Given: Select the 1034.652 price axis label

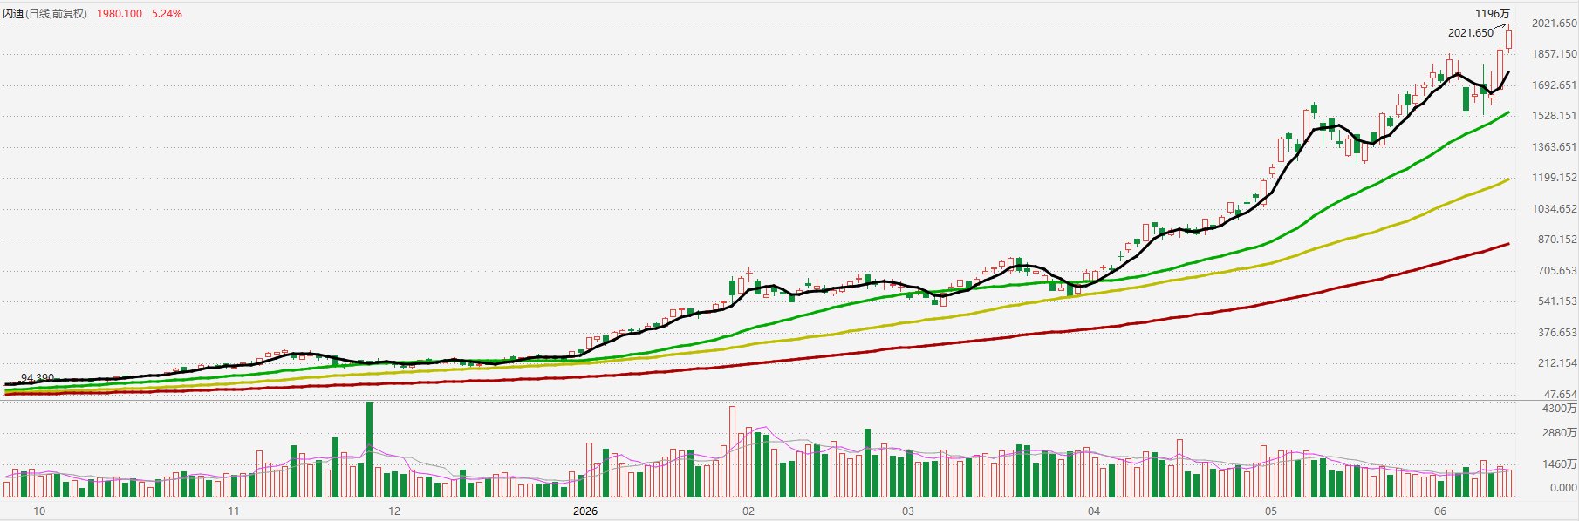Looking at the screenshot, I should [1555, 209].
